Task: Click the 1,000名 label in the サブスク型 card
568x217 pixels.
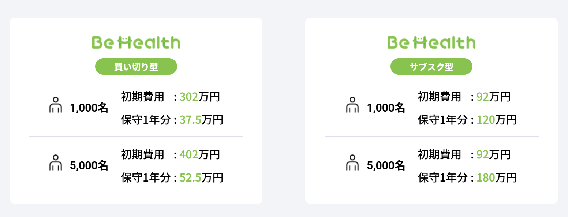Action: pyautogui.click(x=386, y=108)
